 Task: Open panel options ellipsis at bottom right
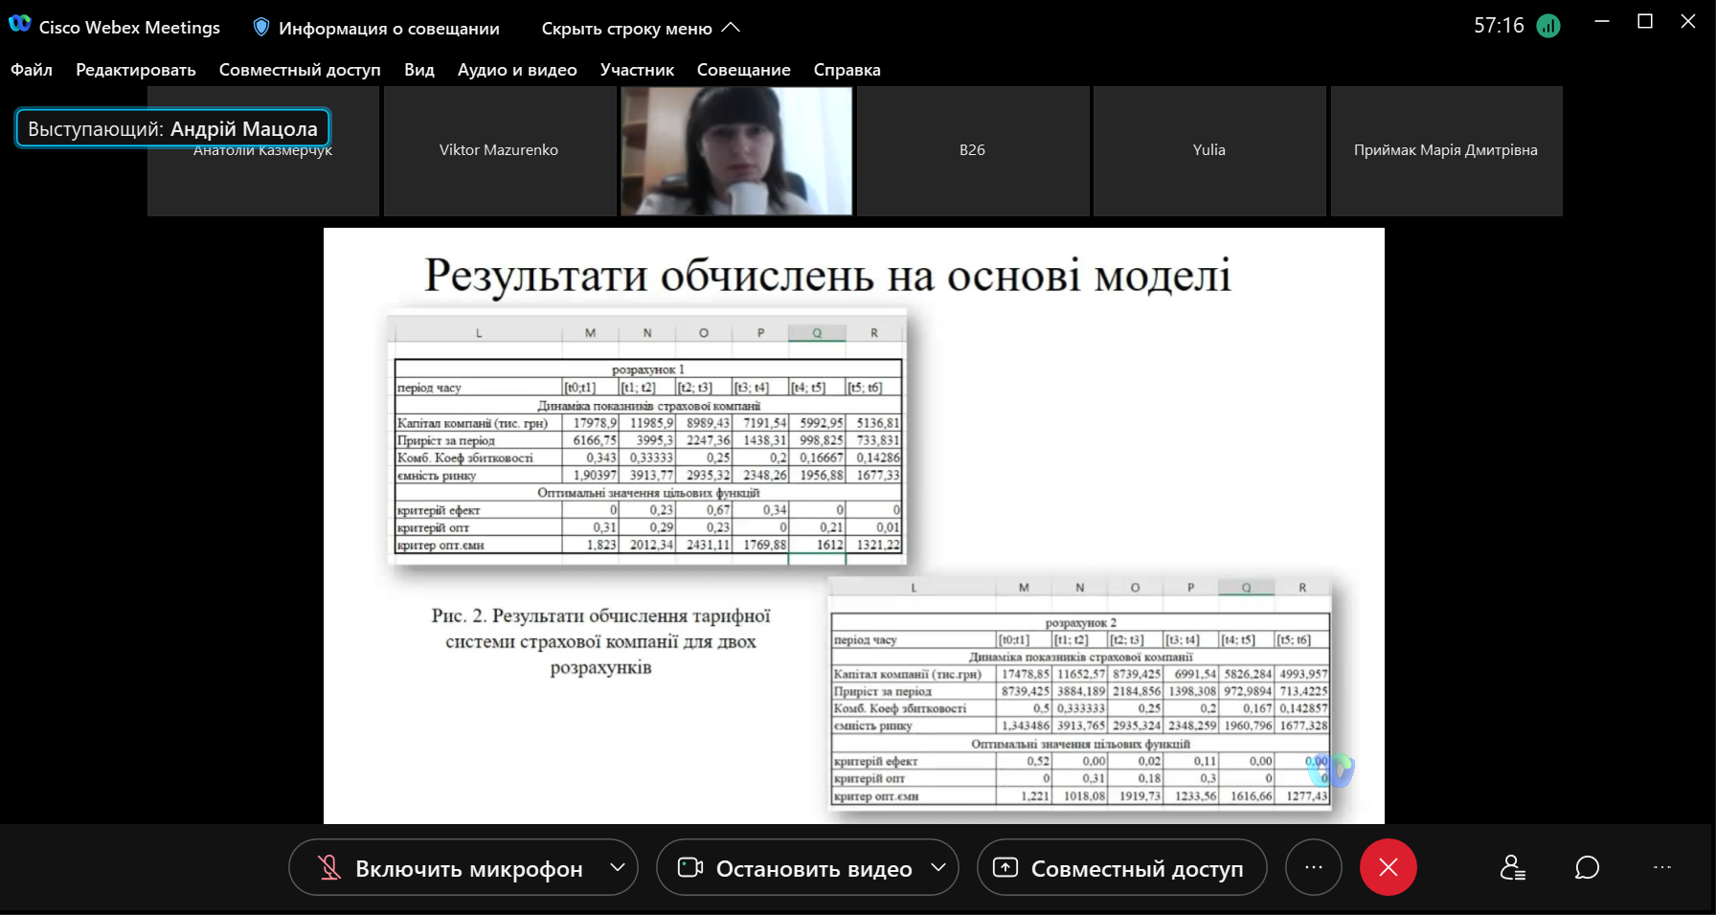(1662, 867)
